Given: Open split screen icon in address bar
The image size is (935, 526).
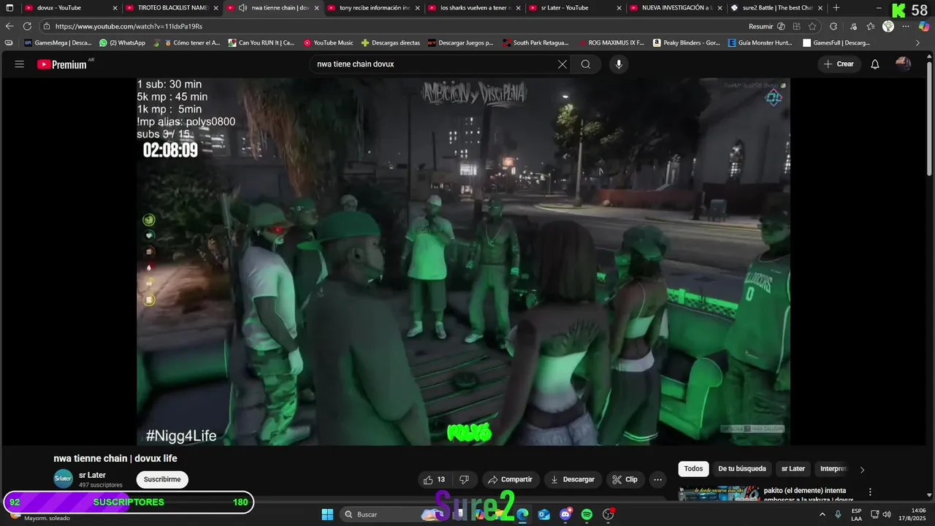Looking at the screenshot, I should click(x=796, y=26).
